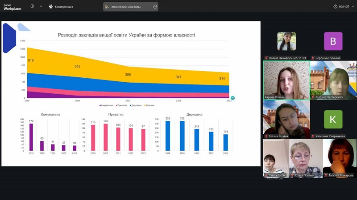Select Поліна Никифоренко's video thumbnail
Image resolution: width=357 pixels, height=200 pixels.
(286, 41)
